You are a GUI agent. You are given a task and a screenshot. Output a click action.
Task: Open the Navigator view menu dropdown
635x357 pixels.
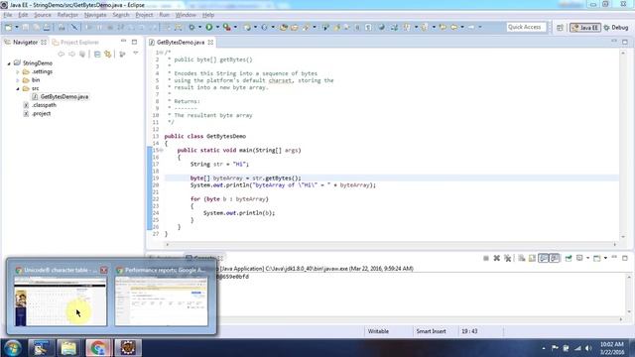point(136,53)
